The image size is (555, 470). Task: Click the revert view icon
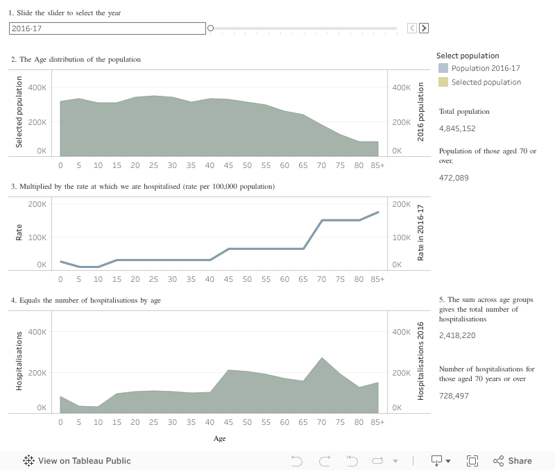352,460
